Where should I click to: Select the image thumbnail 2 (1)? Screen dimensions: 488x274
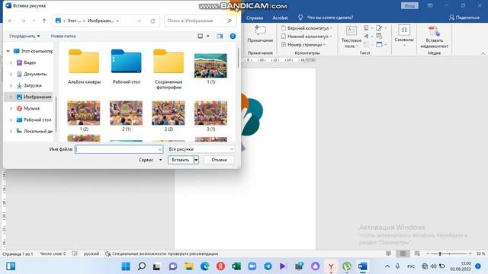pyautogui.click(x=127, y=116)
